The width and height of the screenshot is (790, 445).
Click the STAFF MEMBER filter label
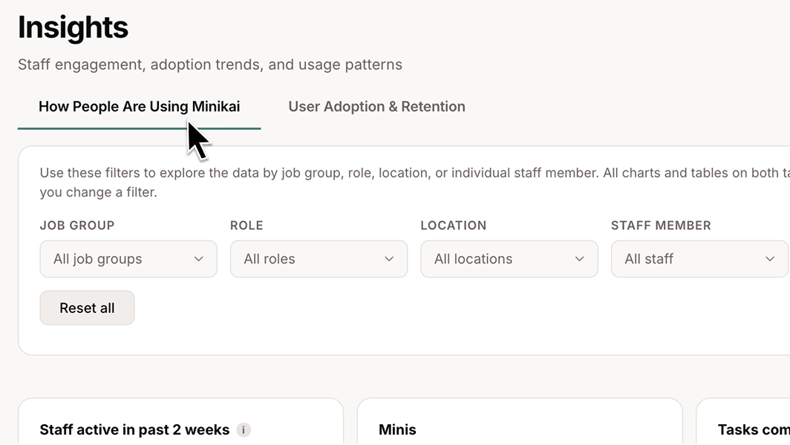coord(662,225)
